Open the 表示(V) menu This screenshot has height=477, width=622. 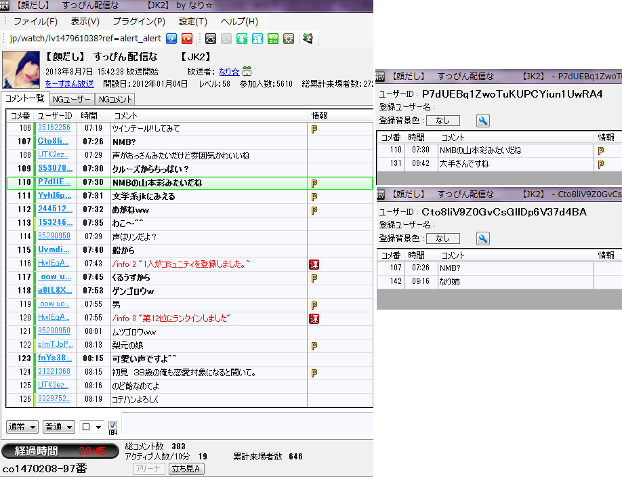[85, 22]
